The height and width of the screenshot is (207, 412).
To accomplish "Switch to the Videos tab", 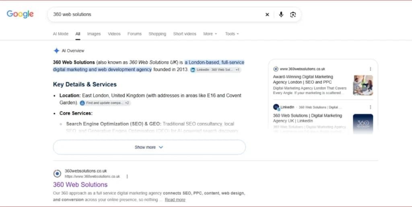I will pos(114,34).
